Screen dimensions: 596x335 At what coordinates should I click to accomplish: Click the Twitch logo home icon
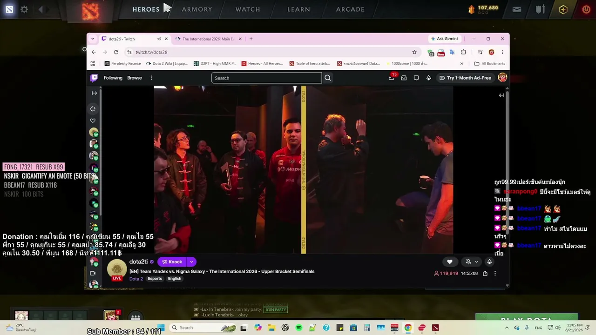(x=94, y=78)
